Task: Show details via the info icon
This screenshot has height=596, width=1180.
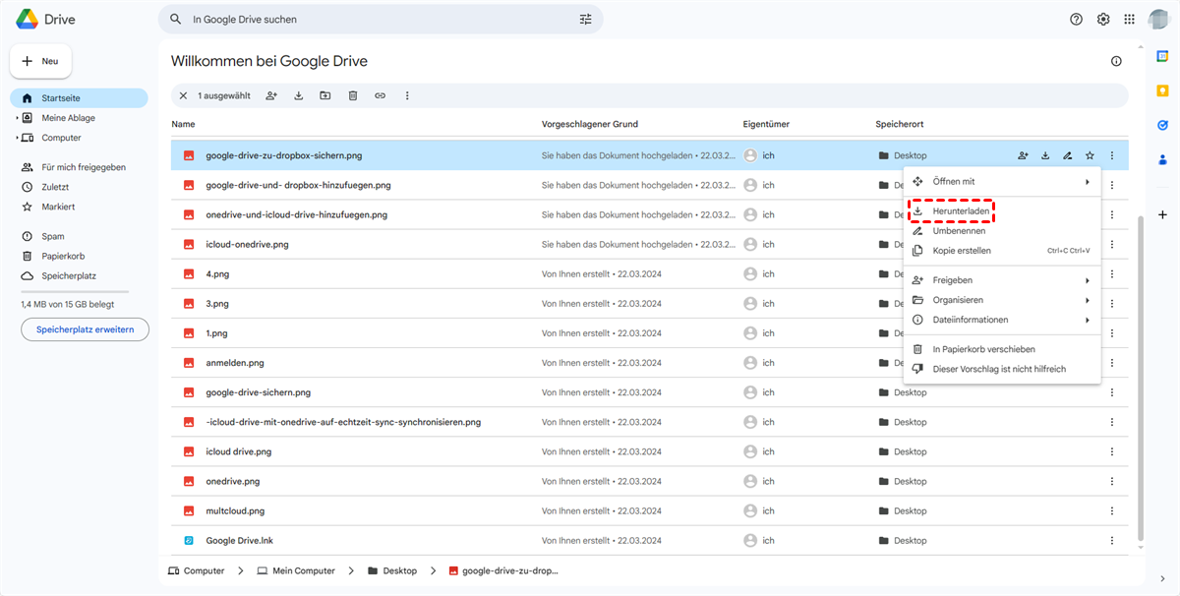Action: tap(1116, 61)
